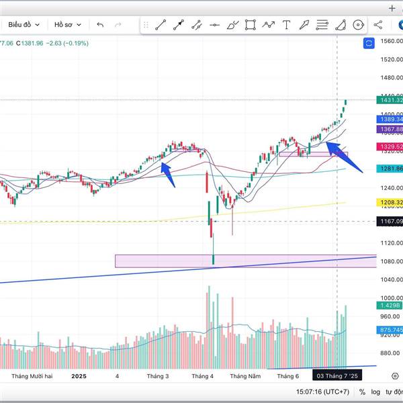Toggle auto scale (tự động)
The image size is (403, 403).
point(394,392)
